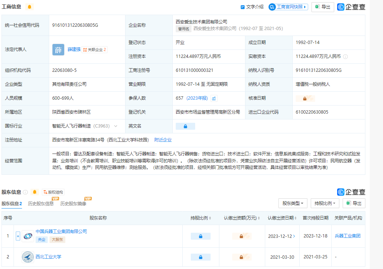The image size is (383, 269).
Task: Open the 持股比例 dropdown filter
Action: pyautogui.click(x=325, y=203)
